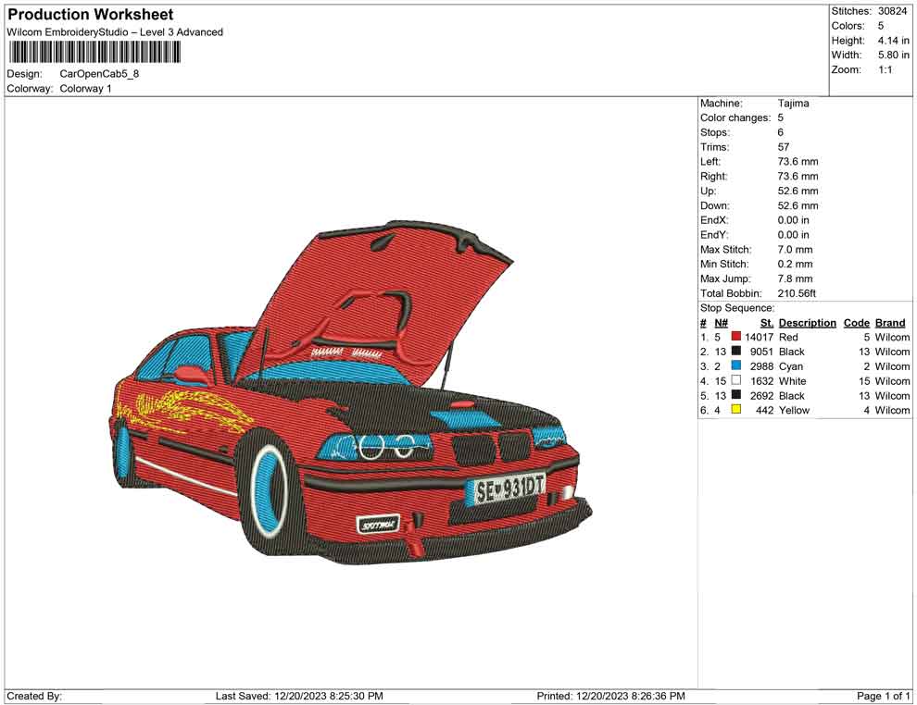The height and width of the screenshot is (705, 917).
Task: Click the Brand column header
Action: [889, 323]
